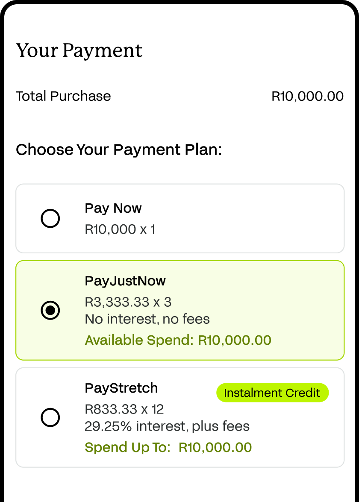Click the R833.33 x 12 instalment text

[x=124, y=409]
